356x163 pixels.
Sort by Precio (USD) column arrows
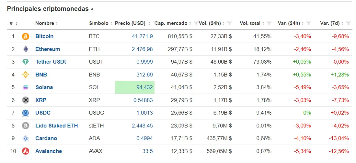point(149,23)
